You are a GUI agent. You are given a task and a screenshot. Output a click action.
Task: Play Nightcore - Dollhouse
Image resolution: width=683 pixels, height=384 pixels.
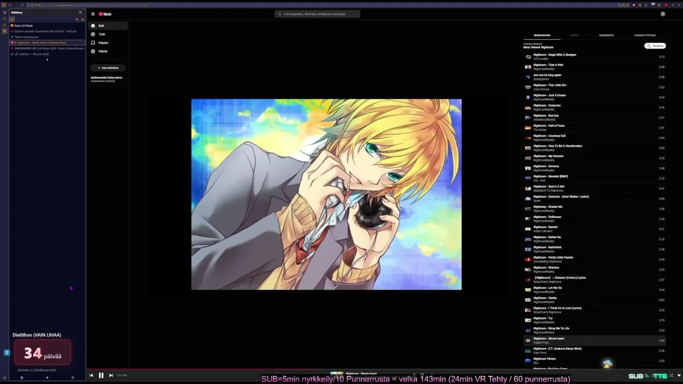595,219
